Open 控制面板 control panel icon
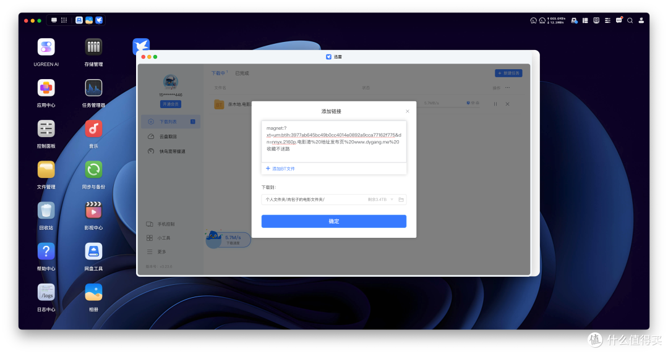Viewport: 668px width, 354px height. point(46,129)
